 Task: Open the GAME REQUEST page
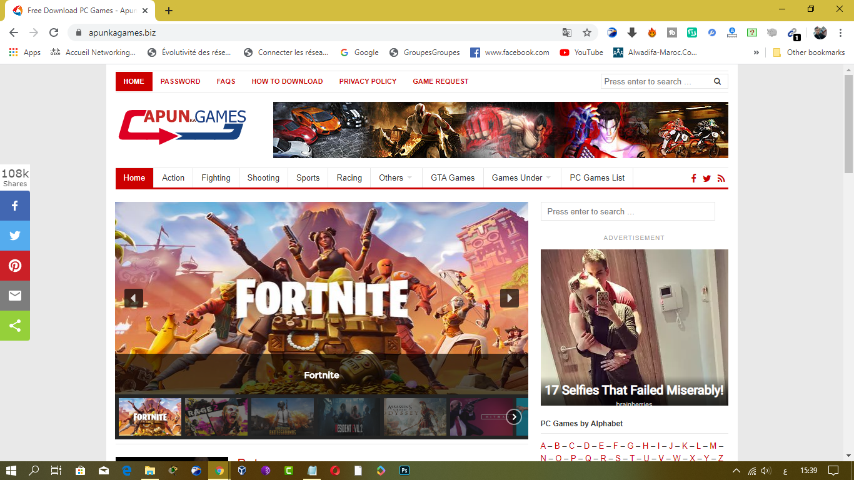coord(440,81)
